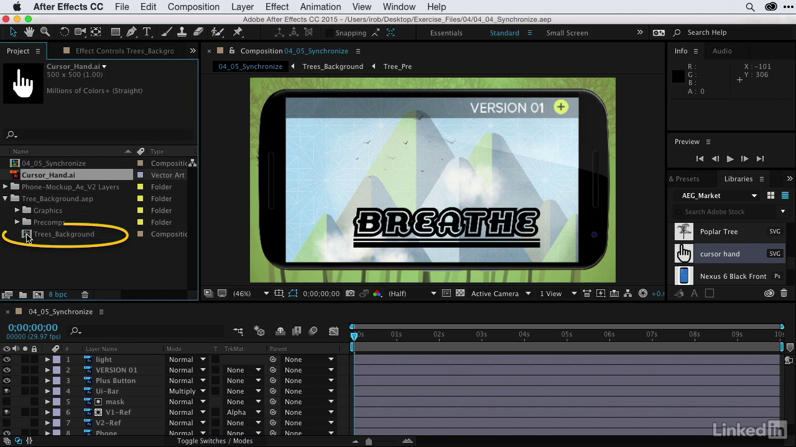The image size is (796, 447).
Task: Switch the Libraries panel to list view
Action: pyautogui.click(x=785, y=196)
